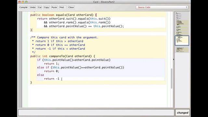Image resolution: width=208 pixels, height=117 pixels.
Task: Click the Copy button
Action: [46, 7]
